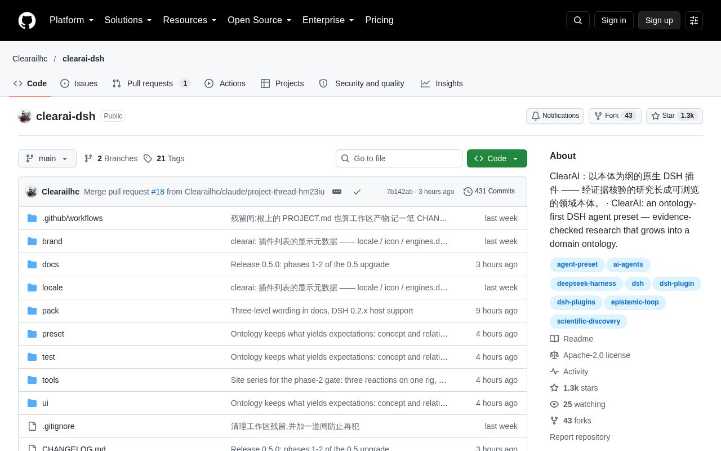
Task: Open the Pricing page link
Action: point(379,20)
